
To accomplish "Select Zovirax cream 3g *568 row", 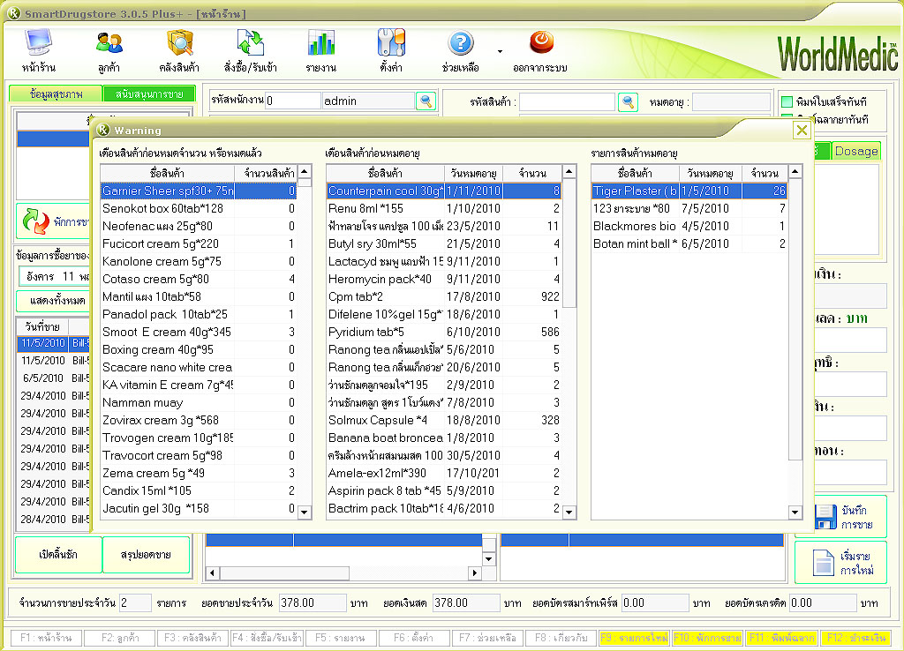I will [x=199, y=421].
